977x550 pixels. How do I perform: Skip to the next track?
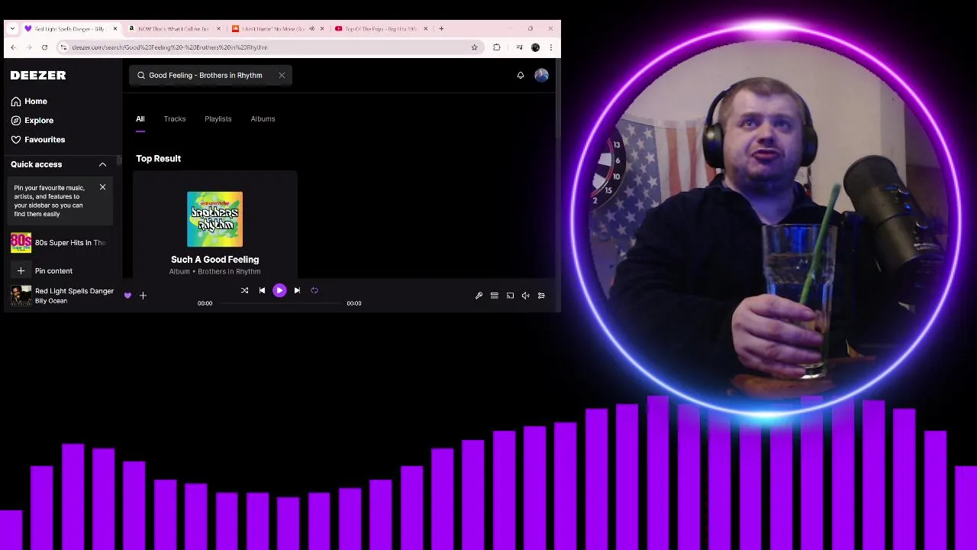(x=297, y=290)
